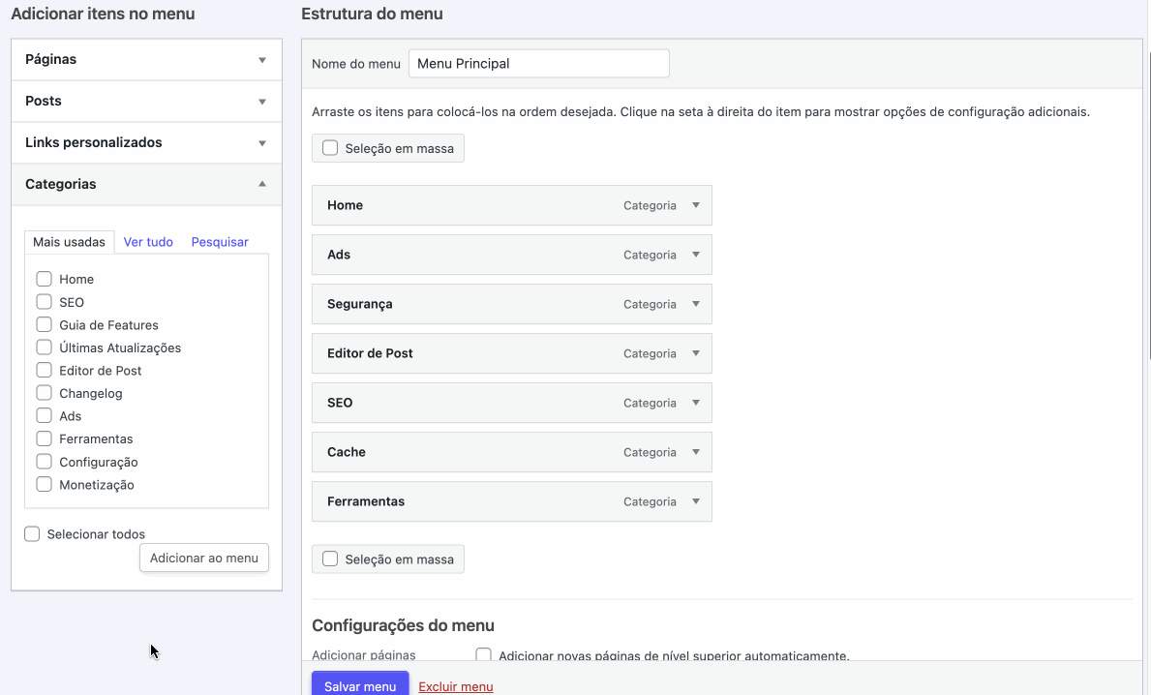The image size is (1151, 695).
Task: Tick the SEO category checkbox
Action: pyautogui.click(x=44, y=302)
